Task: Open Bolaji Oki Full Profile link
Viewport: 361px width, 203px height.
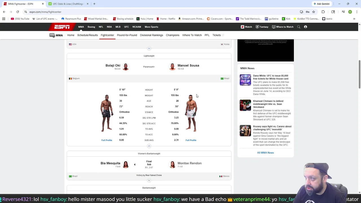Action: [x=107, y=140]
